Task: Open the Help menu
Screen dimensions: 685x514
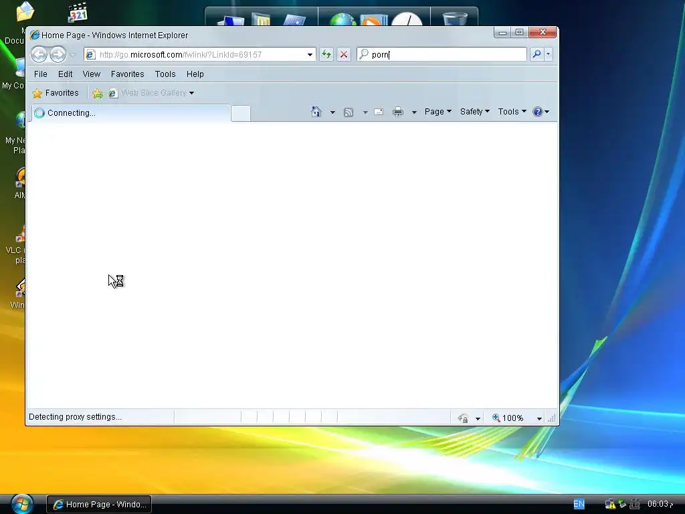Action: 195,74
